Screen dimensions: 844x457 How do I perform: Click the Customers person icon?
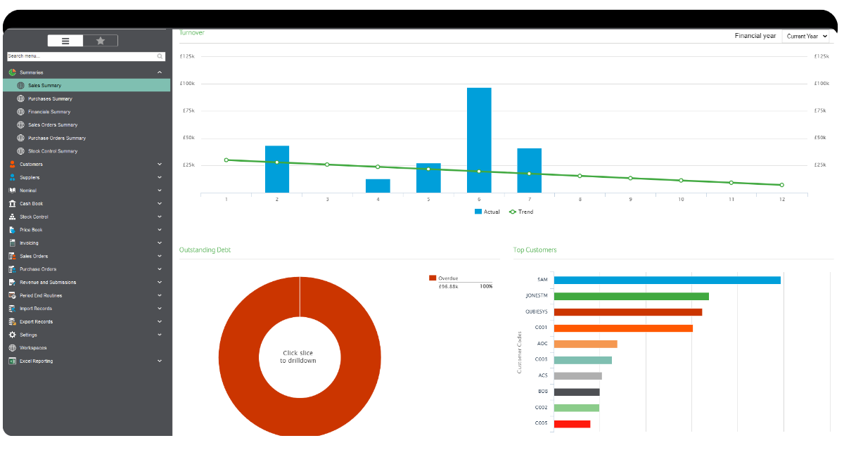pyautogui.click(x=12, y=164)
